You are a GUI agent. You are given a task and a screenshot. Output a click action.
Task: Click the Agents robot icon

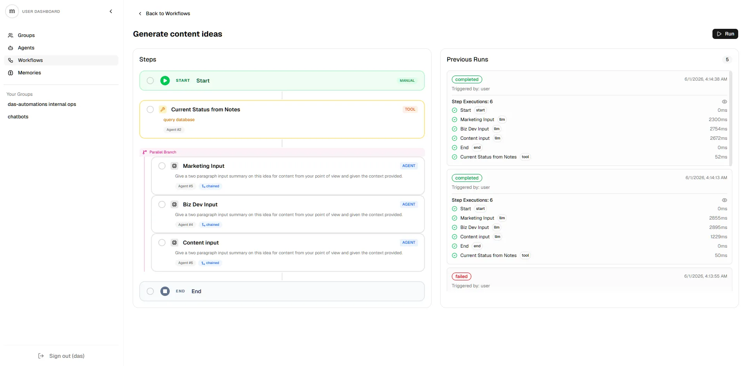(11, 48)
